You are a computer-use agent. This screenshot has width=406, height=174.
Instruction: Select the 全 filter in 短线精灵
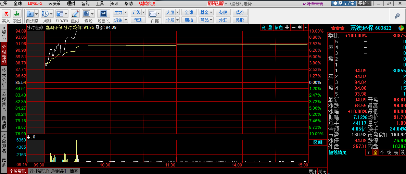(x=376, y=152)
